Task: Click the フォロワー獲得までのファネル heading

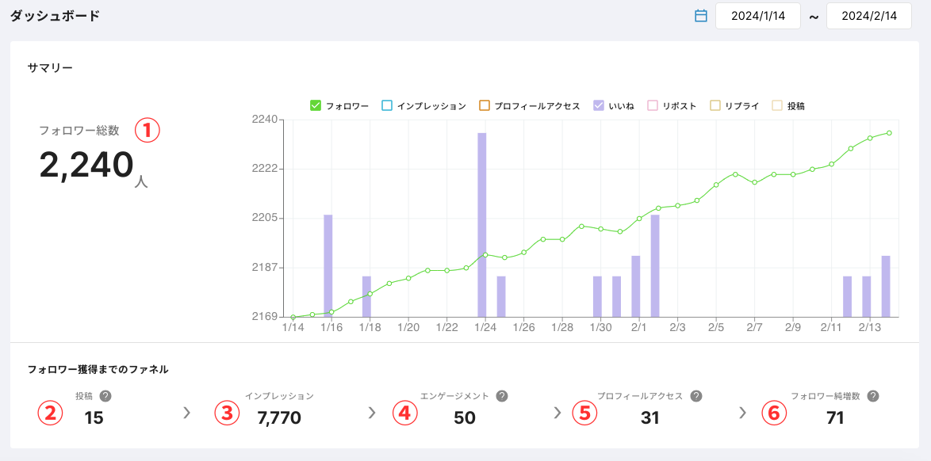Action: (98, 370)
